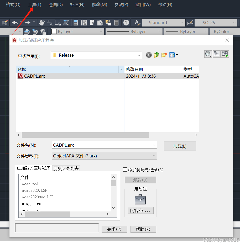Image resolution: width=240 pixels, height=244 pixels.
Task: Click the 加载(L) button
Action: pyautogui.click(x=180, y=146)
